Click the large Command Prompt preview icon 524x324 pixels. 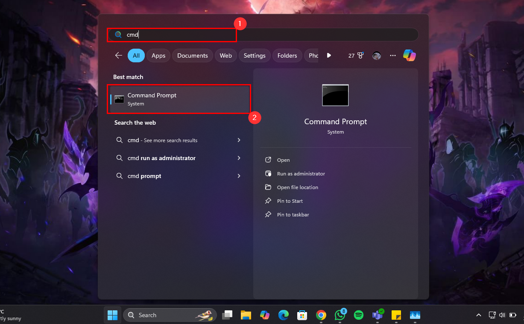[335, 95]
